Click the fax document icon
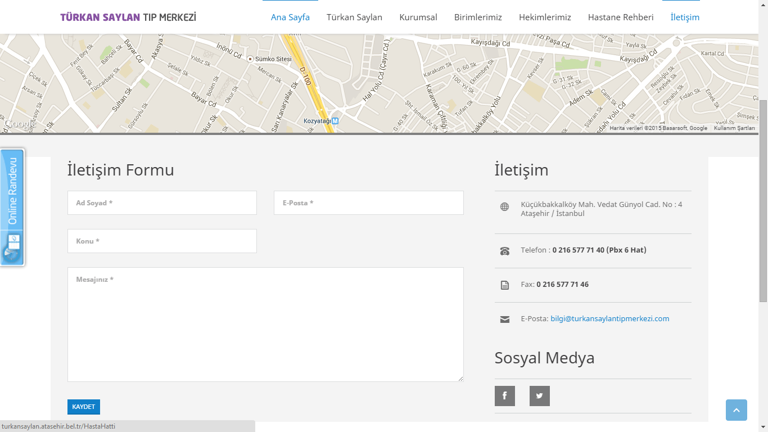Image resolution: width=768 pixels, height=432 pixels. tap(505, 285)
